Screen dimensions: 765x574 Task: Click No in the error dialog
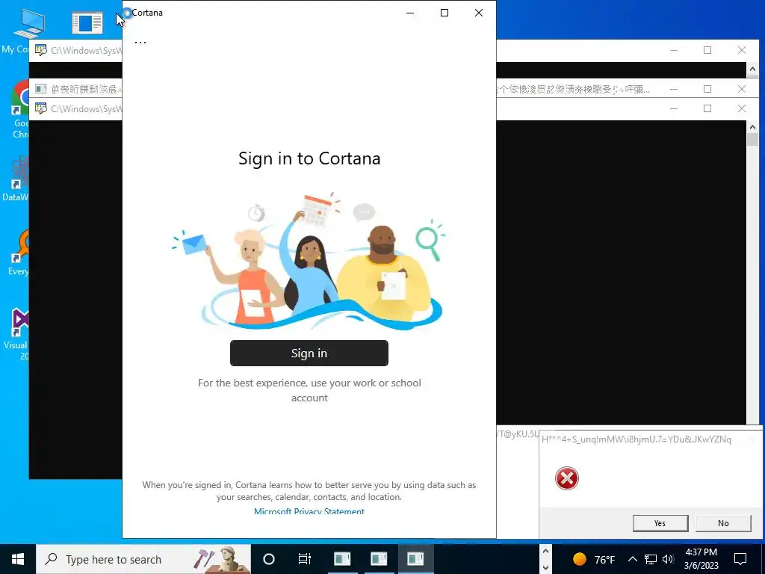coord(723,522)
